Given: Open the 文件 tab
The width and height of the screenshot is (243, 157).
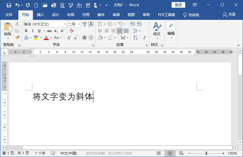Looking at the screenshot, I should pos(9,15).
